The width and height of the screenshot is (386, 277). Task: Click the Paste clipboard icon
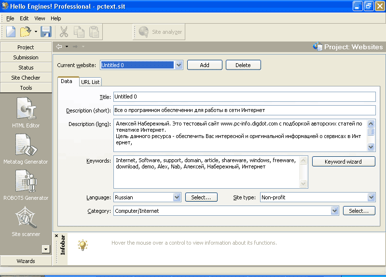tap(94, 32)
